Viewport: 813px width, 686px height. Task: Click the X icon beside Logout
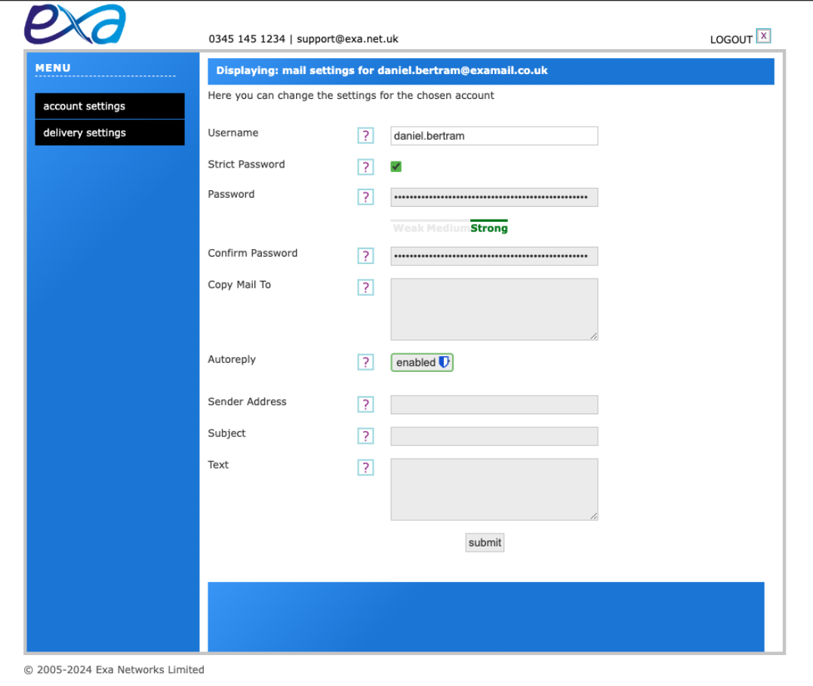tap(763, 36)
